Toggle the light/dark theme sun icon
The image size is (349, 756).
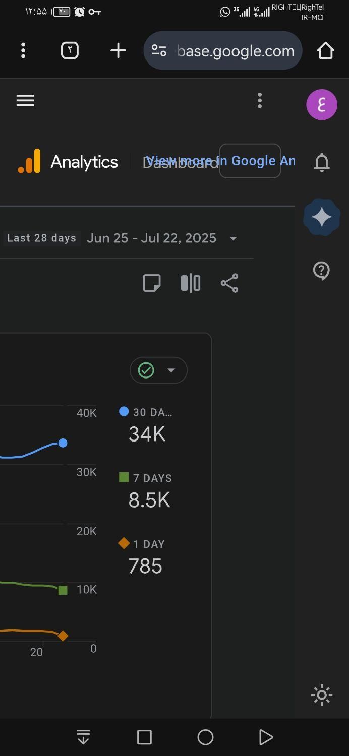pyautogui.click(x=322, y=696)
